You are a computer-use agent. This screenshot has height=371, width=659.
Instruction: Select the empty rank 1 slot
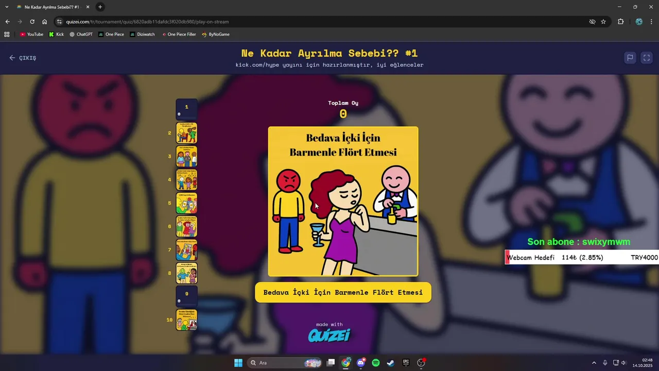pos(186,109)
